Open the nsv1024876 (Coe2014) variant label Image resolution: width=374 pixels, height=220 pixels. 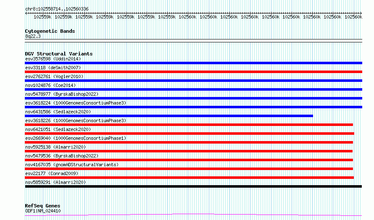click(50, 85)
